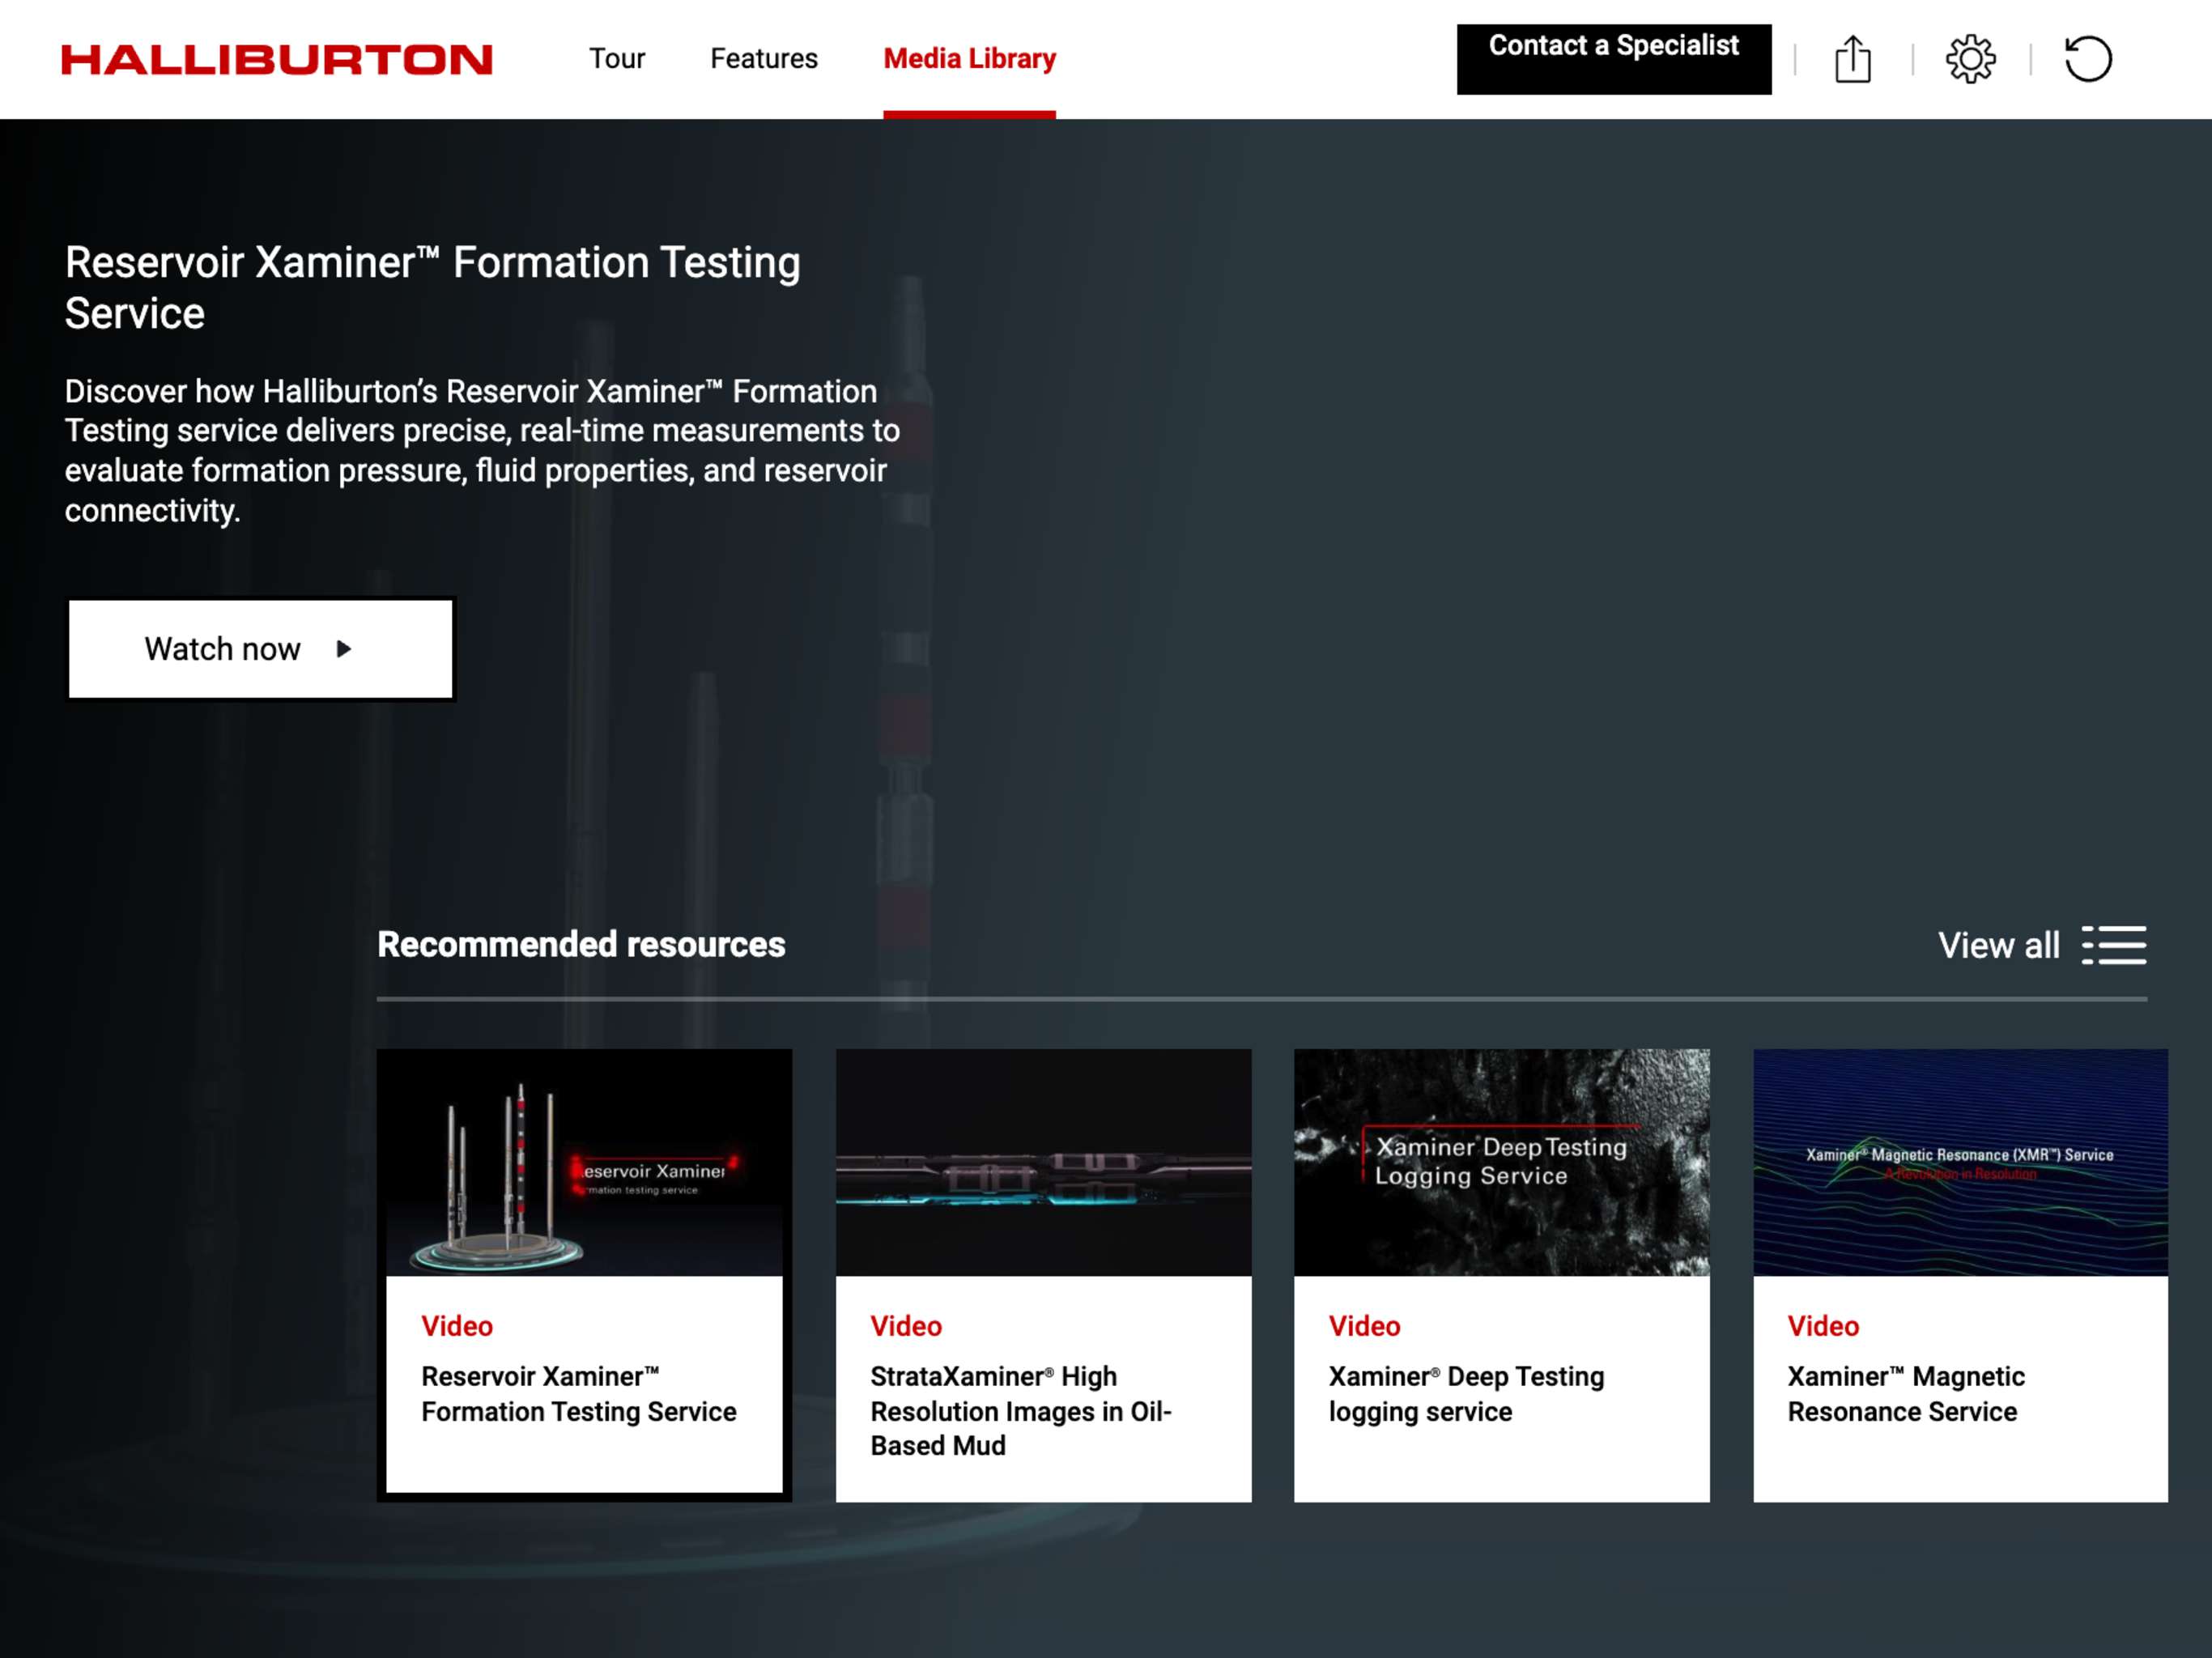
Task: Select StrataXaminer High Resolution Images card title
Action: click(x=1020, y=1411)
